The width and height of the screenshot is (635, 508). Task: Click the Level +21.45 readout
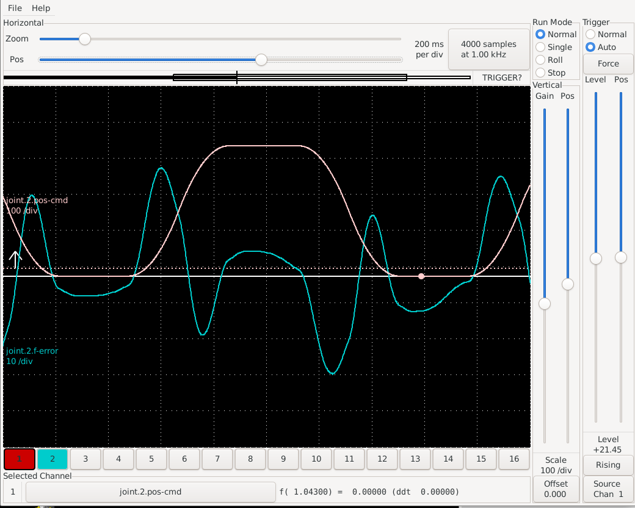click(608, 445)
